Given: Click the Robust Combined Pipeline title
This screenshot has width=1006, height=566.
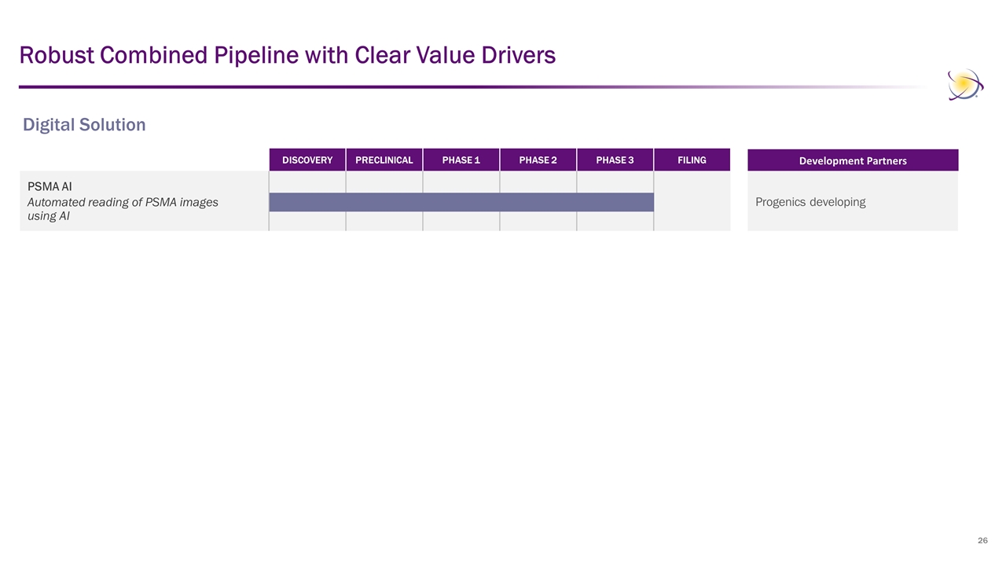Looking at the screenshot, I should [x=287, y=55].
